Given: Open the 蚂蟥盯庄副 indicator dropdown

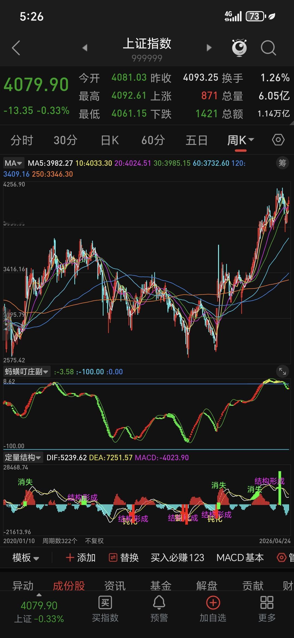Looking at the screenshot, I should (x=26, y=372).
